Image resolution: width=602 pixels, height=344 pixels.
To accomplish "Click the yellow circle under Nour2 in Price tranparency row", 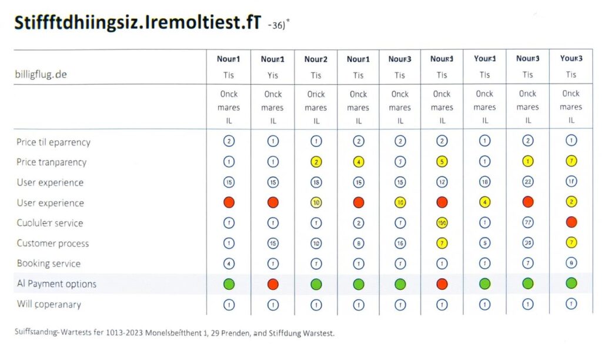I will [316, 162].
